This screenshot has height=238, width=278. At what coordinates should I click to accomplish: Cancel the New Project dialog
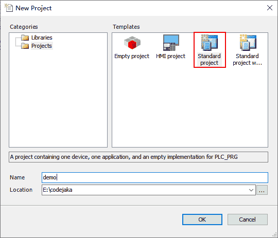coord(248,219)
